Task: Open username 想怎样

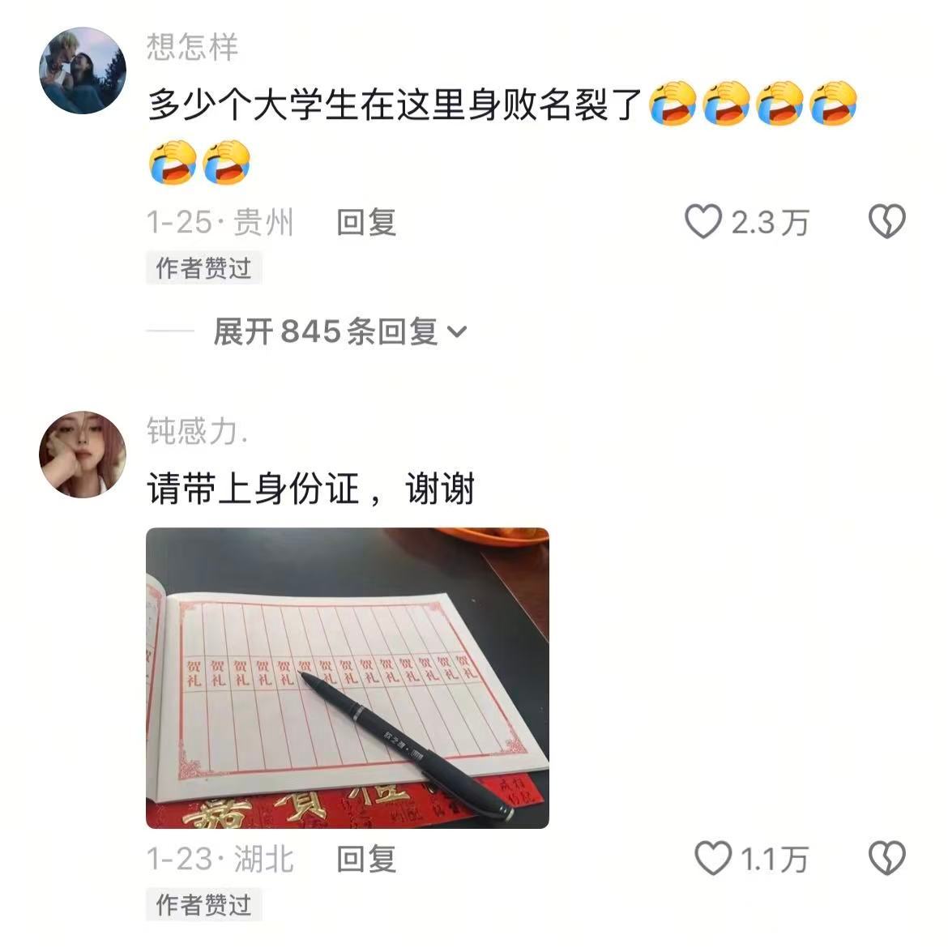Action: pyautogui.click(x=192, y=47)
